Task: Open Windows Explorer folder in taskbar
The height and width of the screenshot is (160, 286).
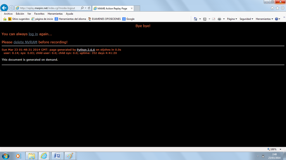Action: (32, 156)
